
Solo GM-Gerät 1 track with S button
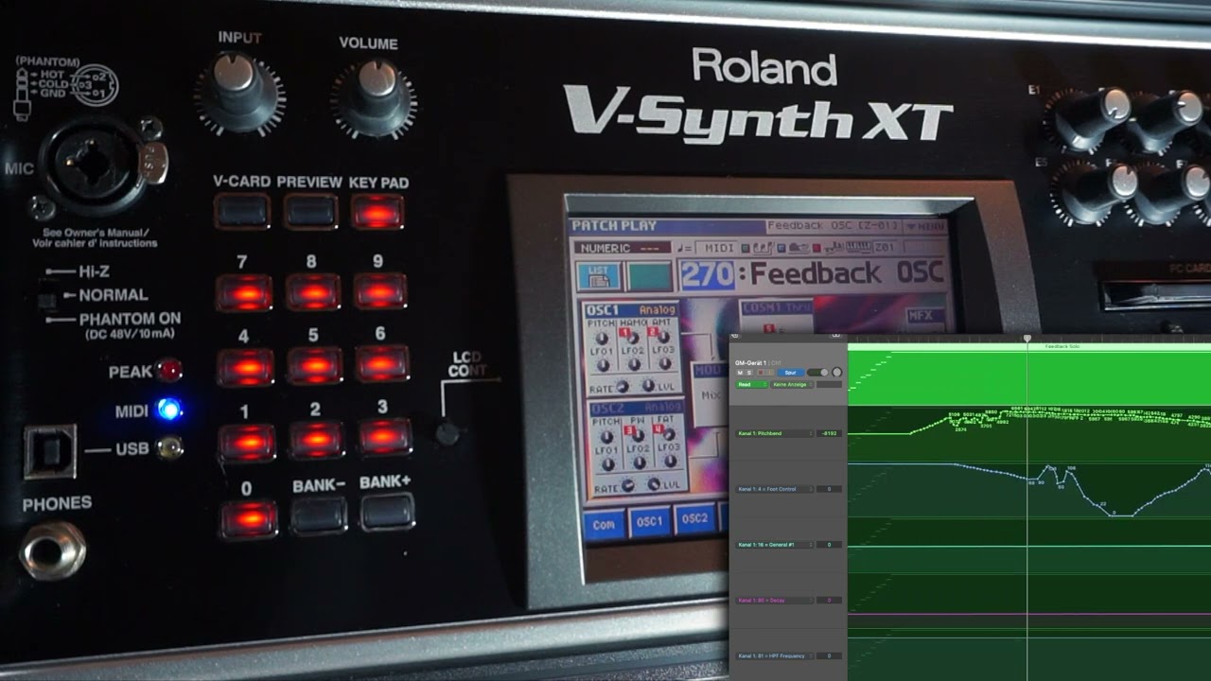click(x=749, y=373)
